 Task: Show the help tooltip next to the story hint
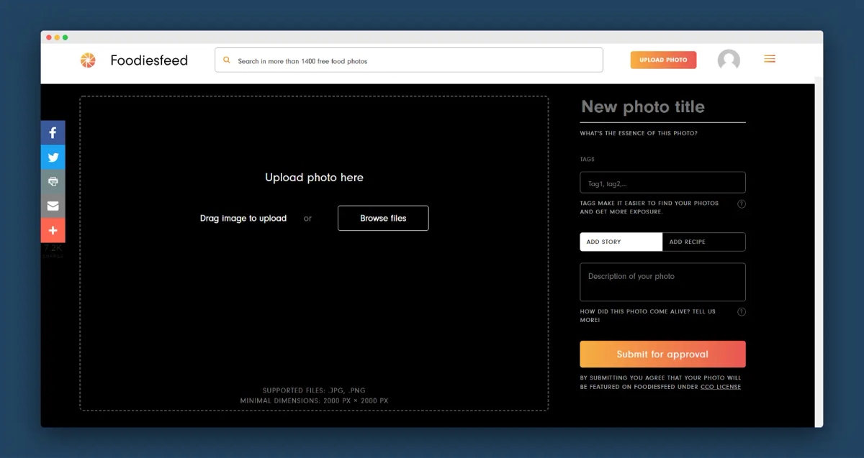tap(742, 312)
